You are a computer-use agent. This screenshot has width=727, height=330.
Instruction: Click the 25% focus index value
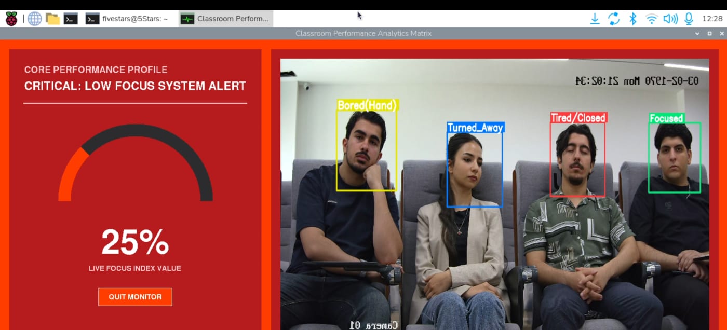(135, 242)
